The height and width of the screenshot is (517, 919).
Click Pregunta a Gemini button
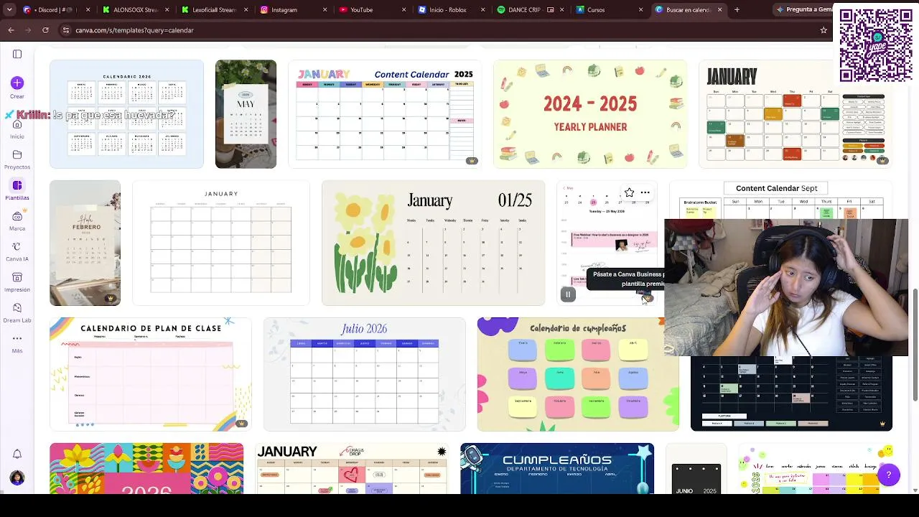point(804,10)
